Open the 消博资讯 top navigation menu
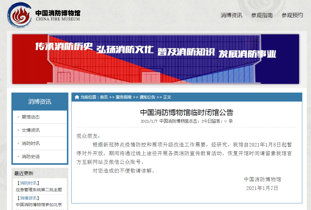311x210 pixels. tap(232, 15)
